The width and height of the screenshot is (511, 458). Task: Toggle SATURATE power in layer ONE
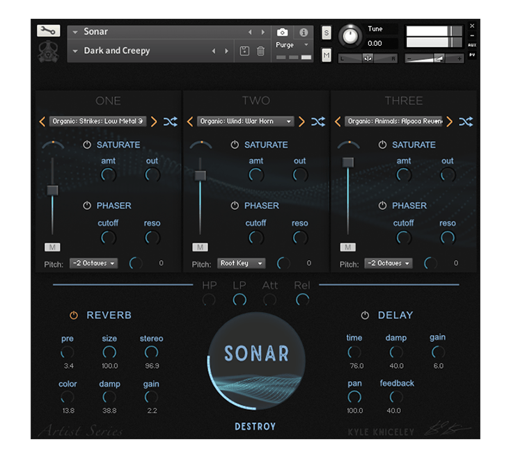pyautogui.click(x=87, y=145)
